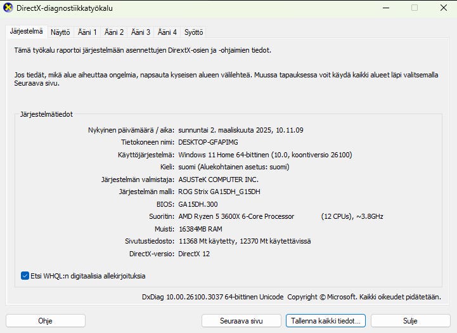Viewport: 457px width, 333px height.
Task: Click the (12 CPUs), ~3.8GHz text
Action: [x=352, y=216]
